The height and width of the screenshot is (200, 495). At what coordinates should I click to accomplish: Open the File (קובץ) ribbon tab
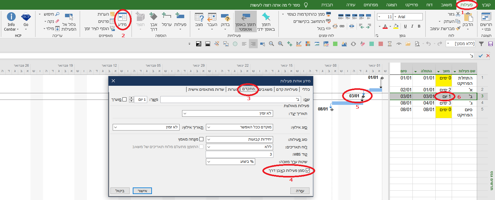pos(486,5)
